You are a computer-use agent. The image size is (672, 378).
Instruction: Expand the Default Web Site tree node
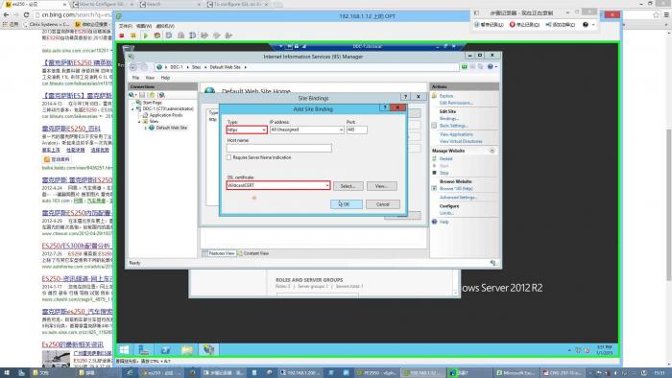pyautogui.click(x=145, y=128)
